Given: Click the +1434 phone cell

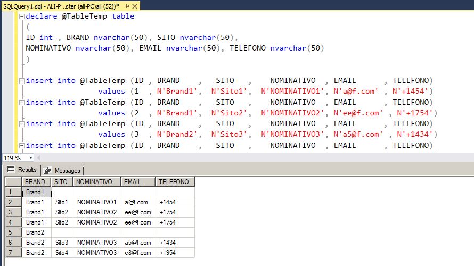Looking at the screenshot, I should click(x=175, y=243).
